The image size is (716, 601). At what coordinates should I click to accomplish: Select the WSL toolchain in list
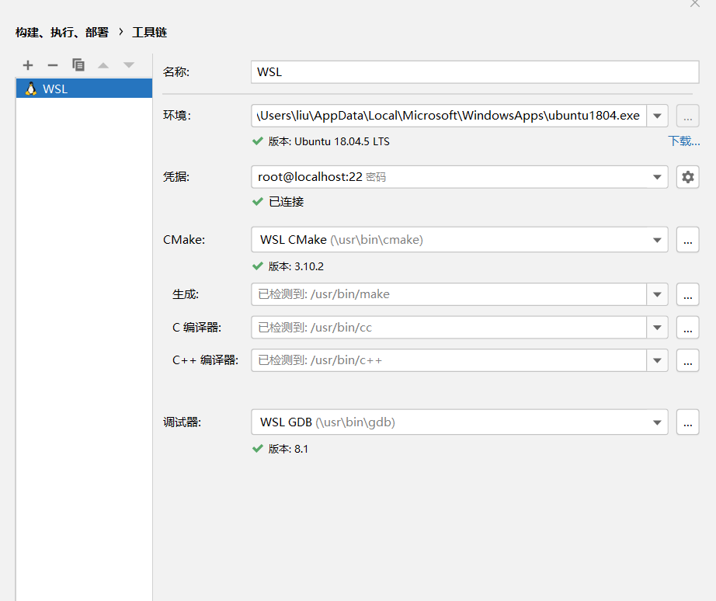[x=84, y=89]
